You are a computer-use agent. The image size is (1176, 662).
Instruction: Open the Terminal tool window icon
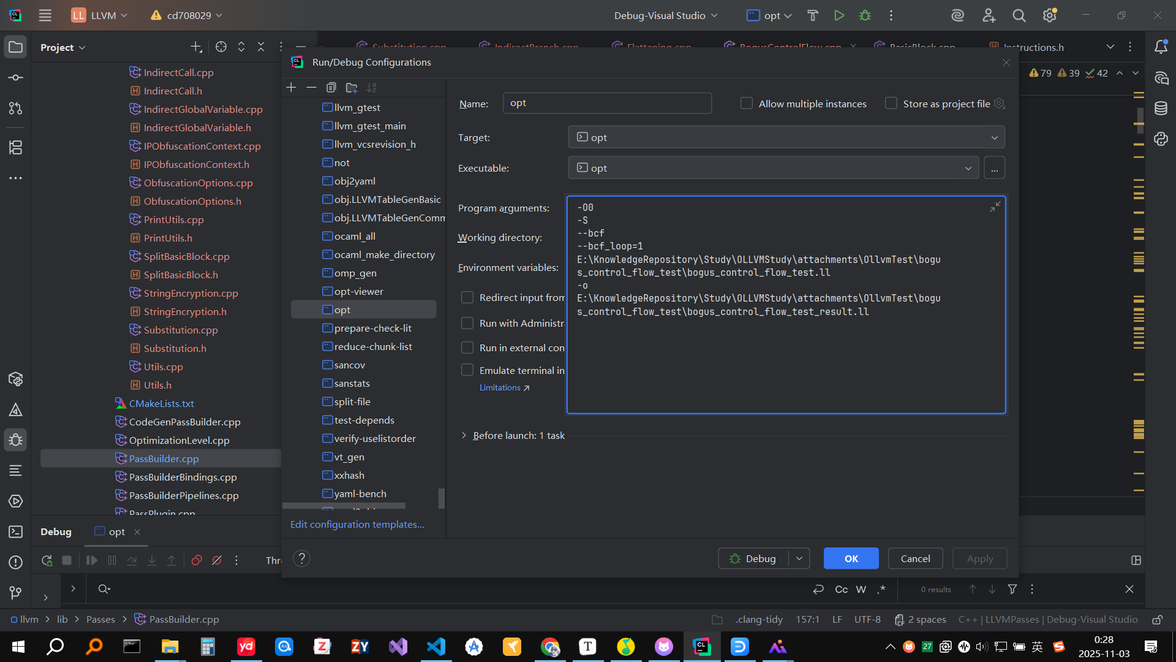tap(16, 532)
